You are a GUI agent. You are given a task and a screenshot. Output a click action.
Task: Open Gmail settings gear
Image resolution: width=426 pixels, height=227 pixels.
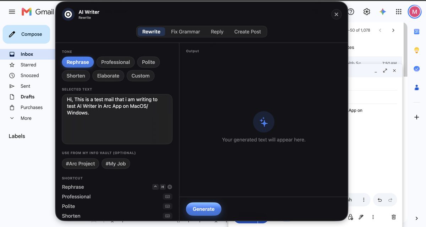pos(367,12)
